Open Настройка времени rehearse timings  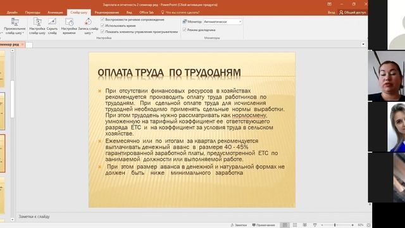point(69,26)
